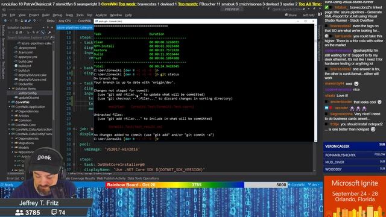Open the Tools menu
This screenshot has height=217, width=386.
[80, 15]
